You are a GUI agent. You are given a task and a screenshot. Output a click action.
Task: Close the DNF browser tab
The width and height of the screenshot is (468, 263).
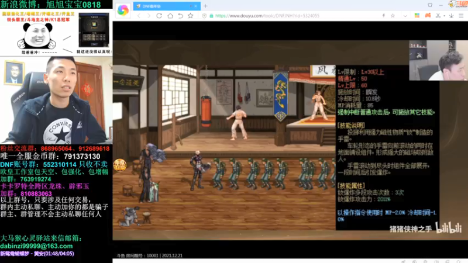point(196,6)
